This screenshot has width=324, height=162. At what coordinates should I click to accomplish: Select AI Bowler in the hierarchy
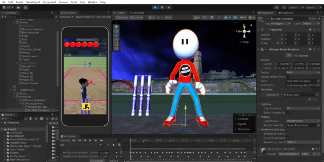pos(25,97)
